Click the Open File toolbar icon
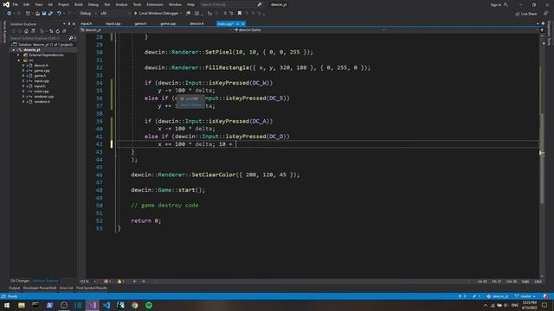Viewport: 554px width, 311px height. pyautogui.click(x=37, y=14)
